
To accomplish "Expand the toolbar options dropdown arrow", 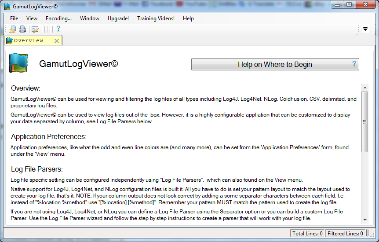I will (365, 29).
